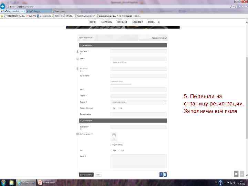Viewport: 248px width, 186px height.
Task: Click the picture icon beside the avatar label
Action: tap(77, 134)
